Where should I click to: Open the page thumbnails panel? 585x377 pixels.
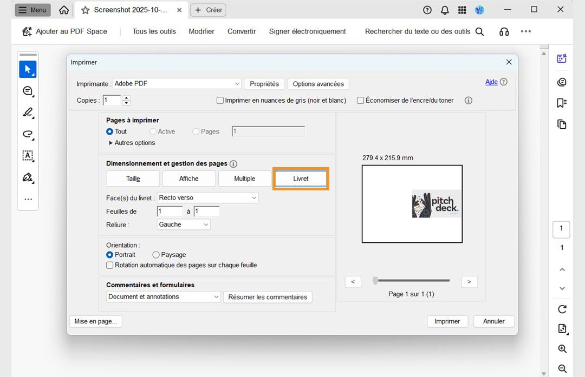[x=561, y=124]
